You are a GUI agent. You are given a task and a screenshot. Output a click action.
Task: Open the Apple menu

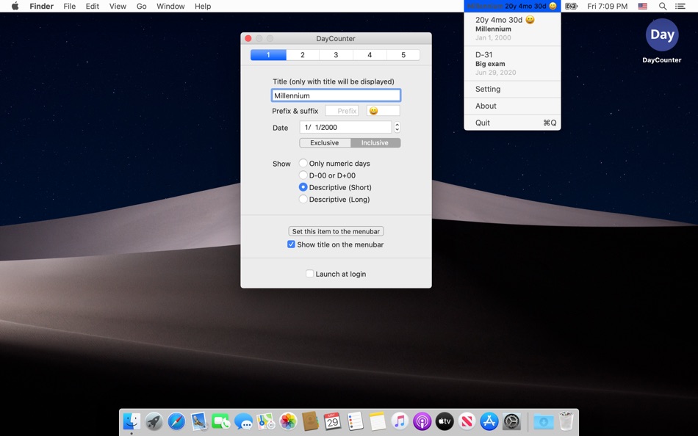point(15,6)
